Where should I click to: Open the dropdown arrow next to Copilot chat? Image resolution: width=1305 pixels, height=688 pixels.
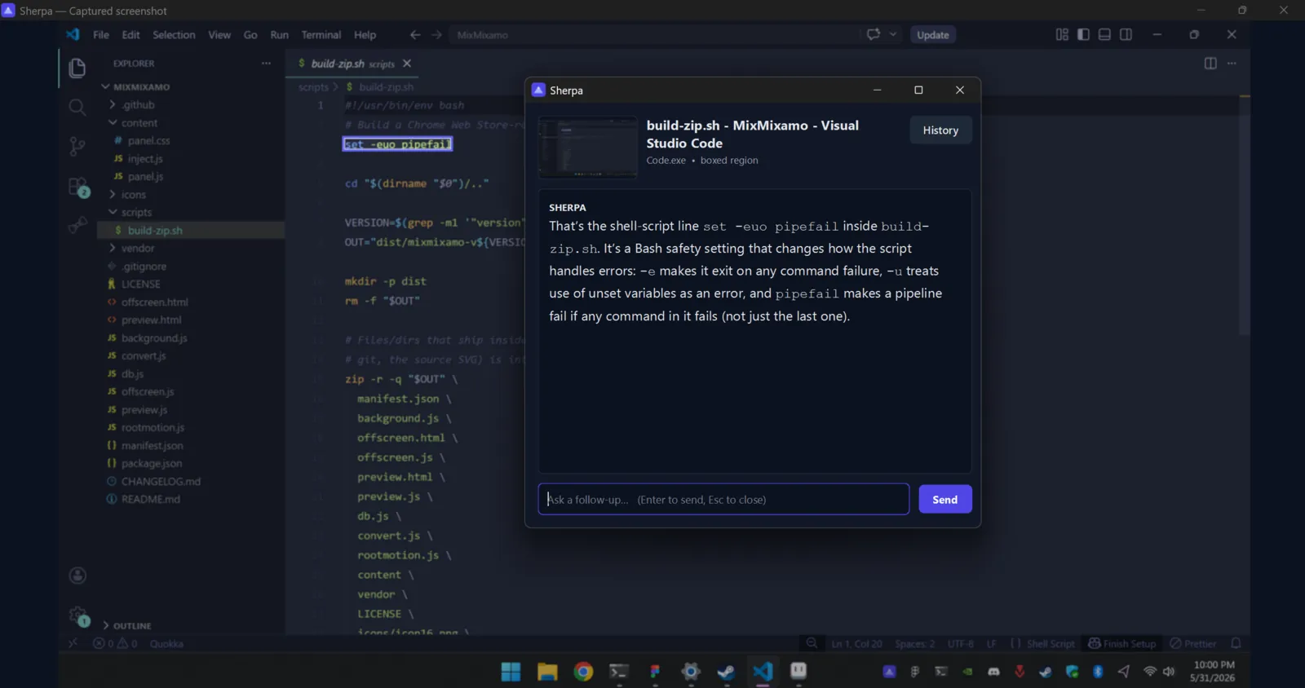[x=893, y=34]
